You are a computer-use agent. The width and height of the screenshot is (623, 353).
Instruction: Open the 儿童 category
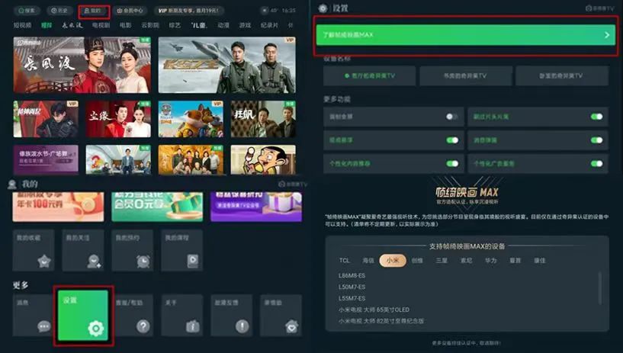point(199,25)
